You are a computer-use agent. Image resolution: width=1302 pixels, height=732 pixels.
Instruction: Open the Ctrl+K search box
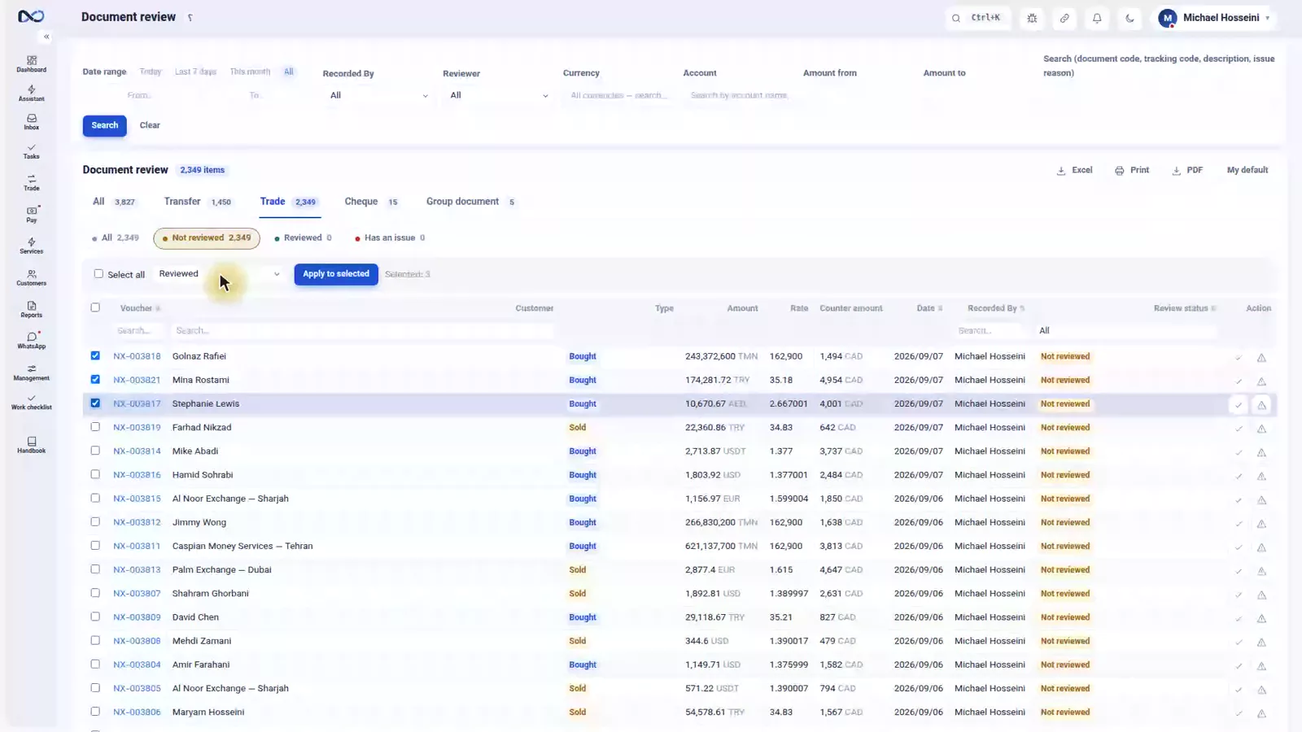pos(977,18)
